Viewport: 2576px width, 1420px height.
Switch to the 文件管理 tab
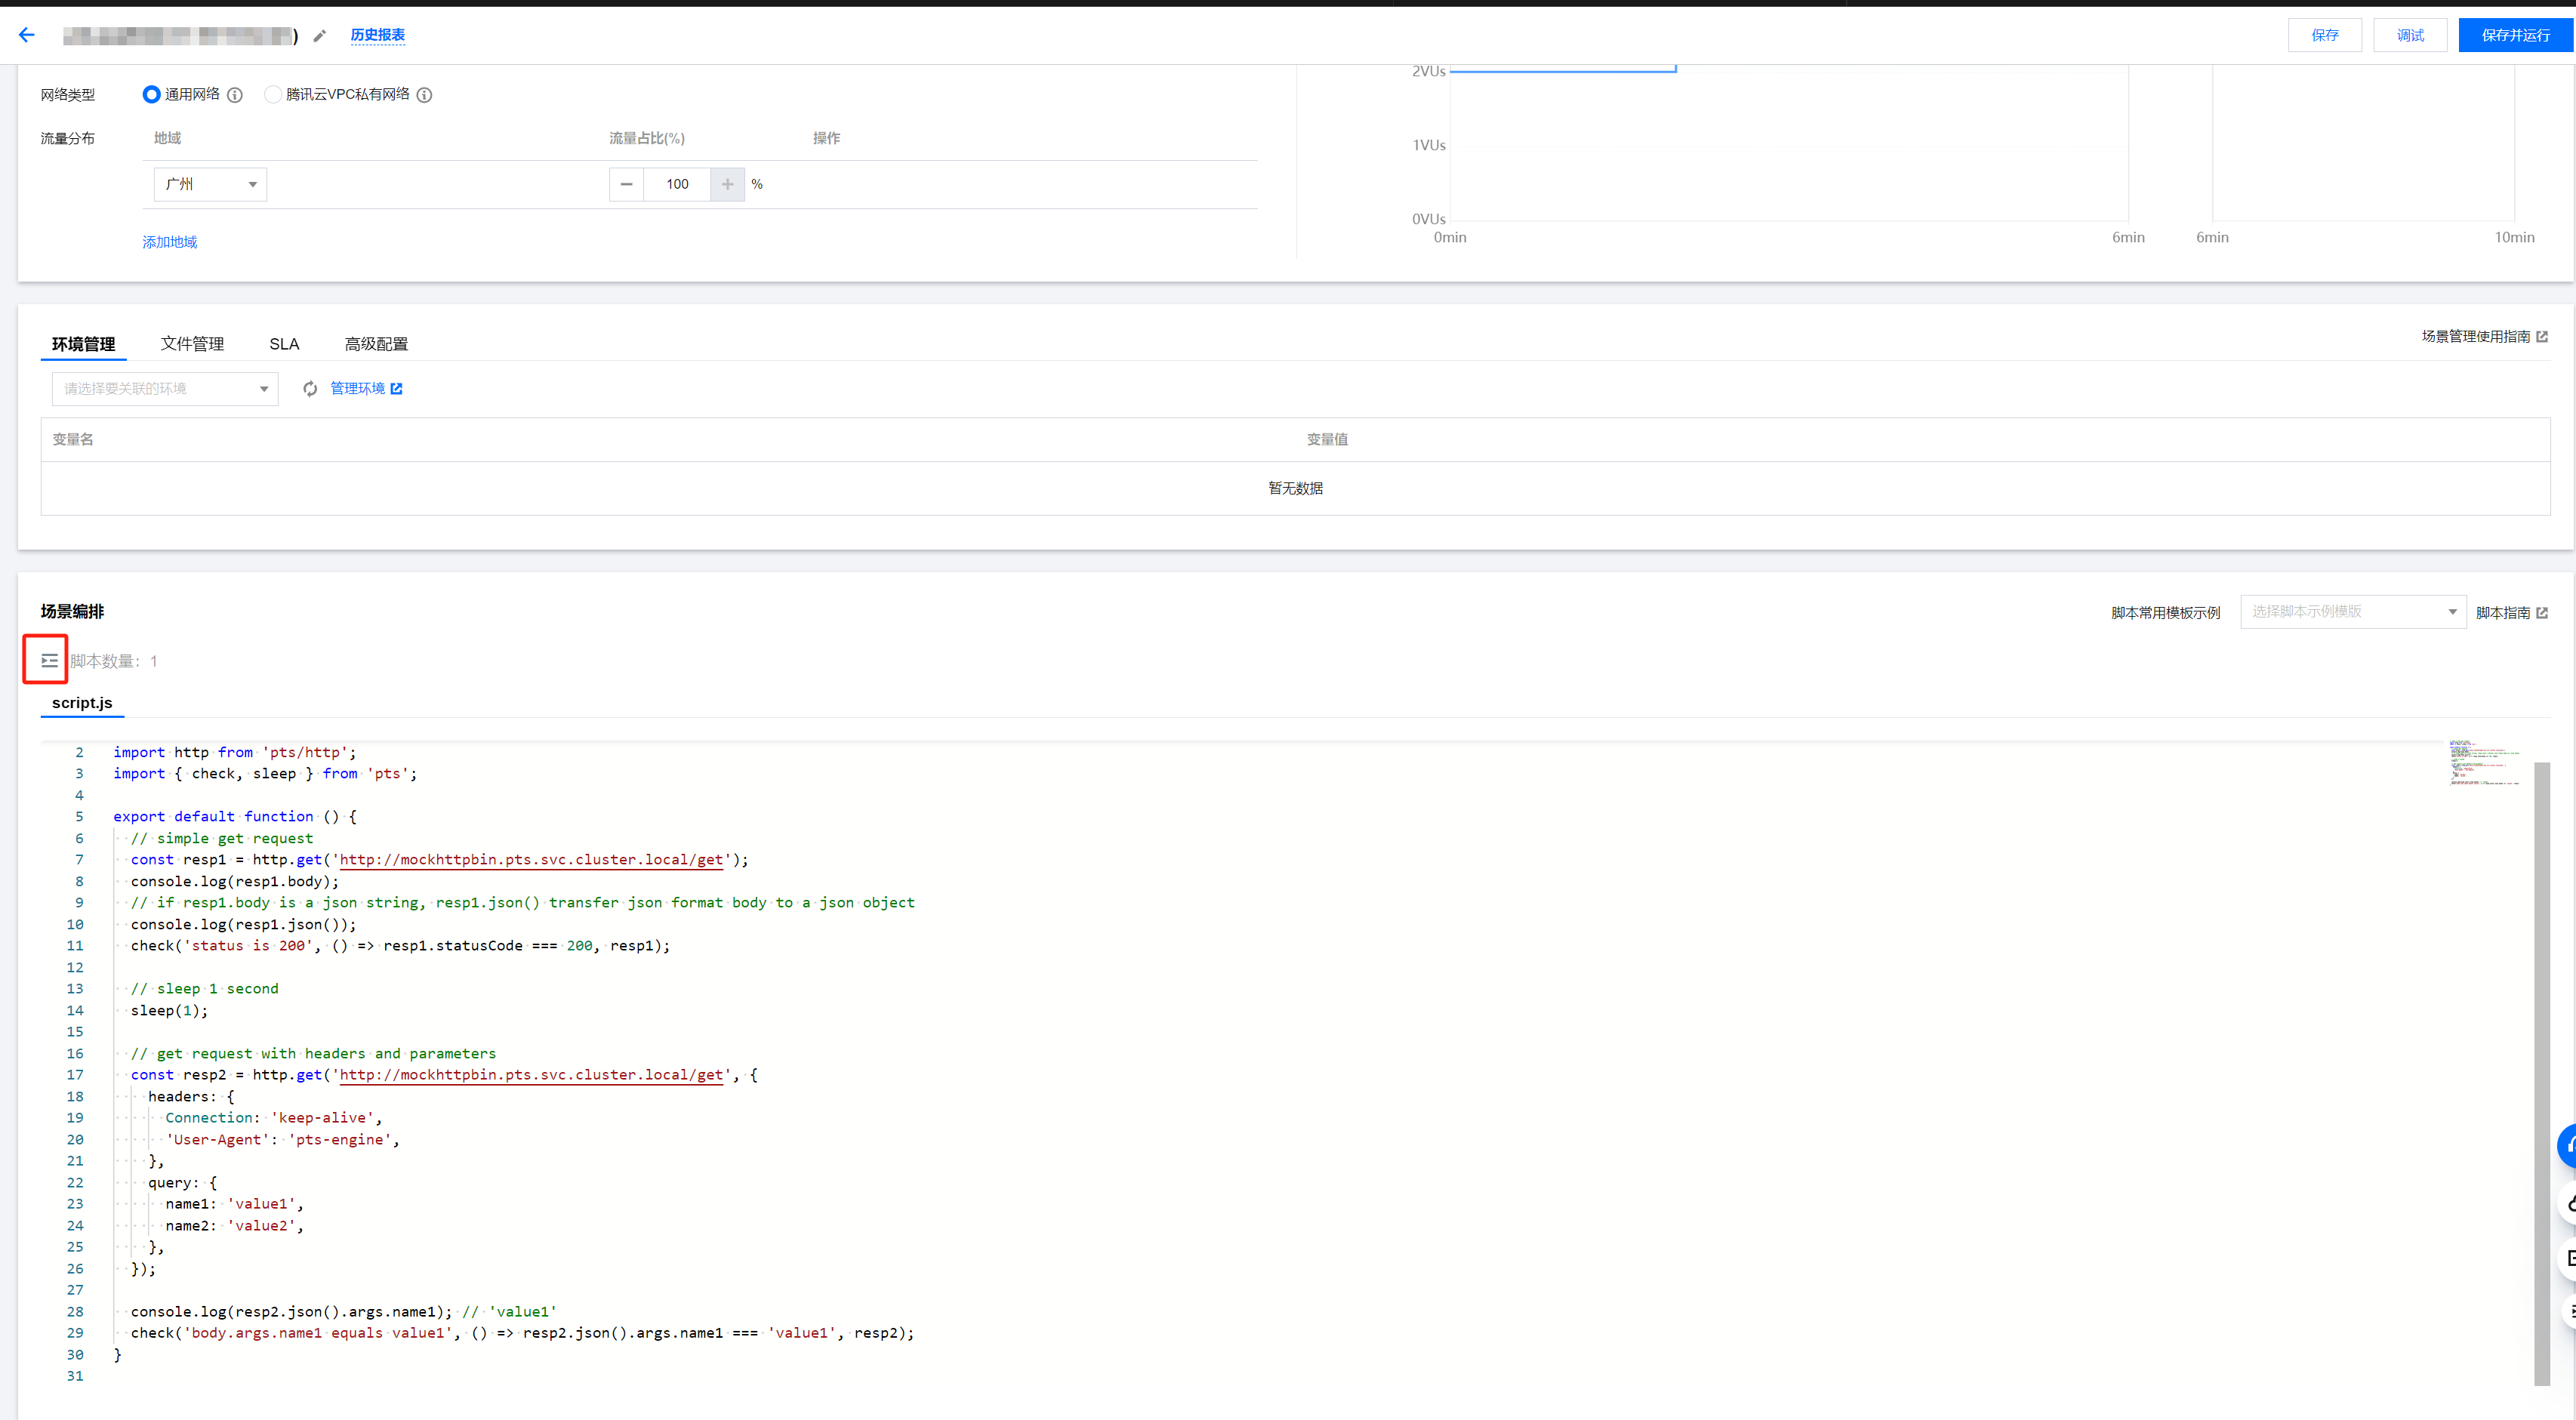tap(192, 344)
